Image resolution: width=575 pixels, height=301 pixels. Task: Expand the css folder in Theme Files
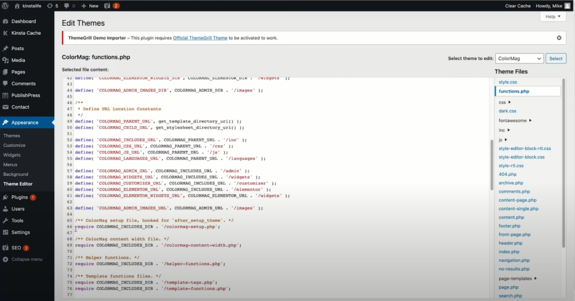point(505,103)
